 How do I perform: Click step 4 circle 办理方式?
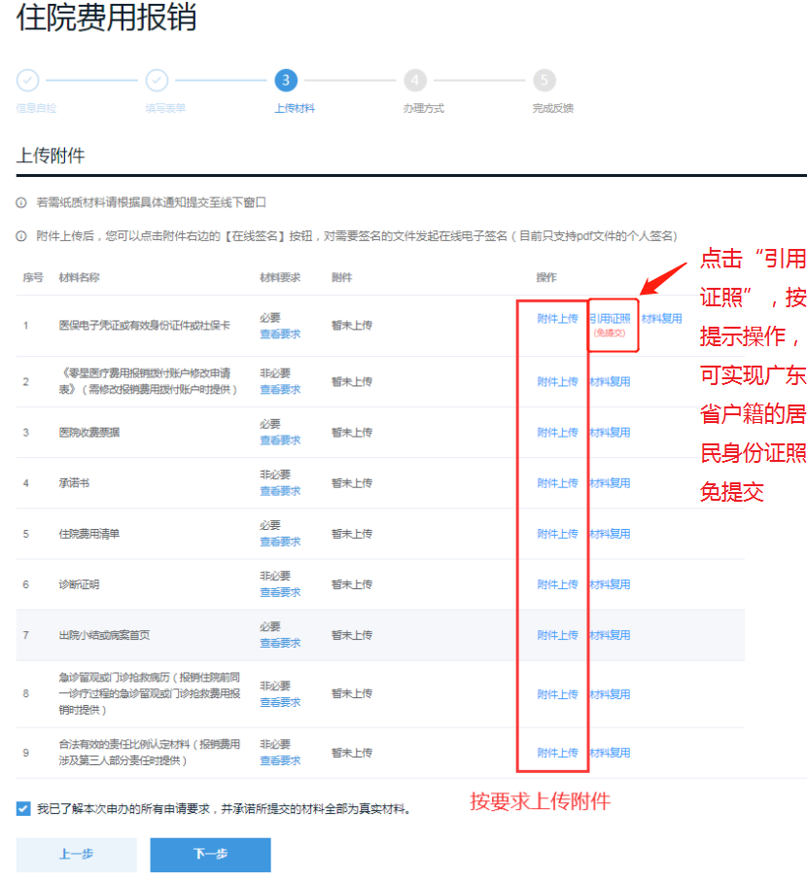click(x=415, y=81)
